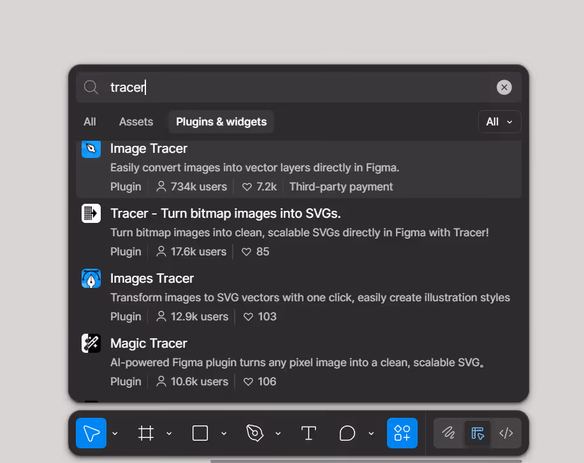Click Magic Tracer AI-powered description

coord(297,362)
